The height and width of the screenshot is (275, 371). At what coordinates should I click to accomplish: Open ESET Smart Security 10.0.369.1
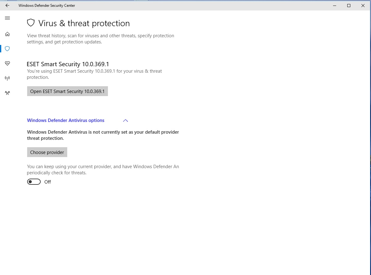coord(68,91)
